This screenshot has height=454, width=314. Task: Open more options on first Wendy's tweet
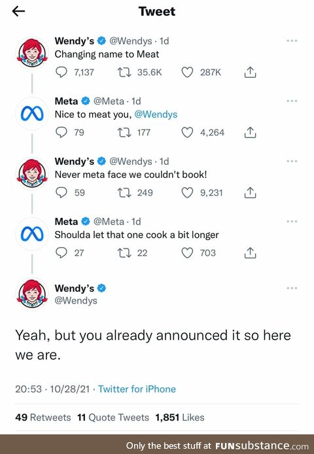tap(292, 41)
